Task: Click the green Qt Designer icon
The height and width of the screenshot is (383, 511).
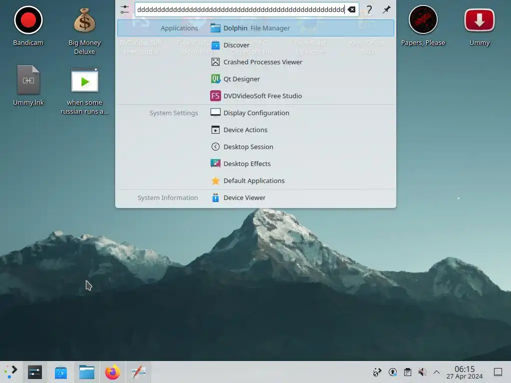Action: (x=216, y=79)
